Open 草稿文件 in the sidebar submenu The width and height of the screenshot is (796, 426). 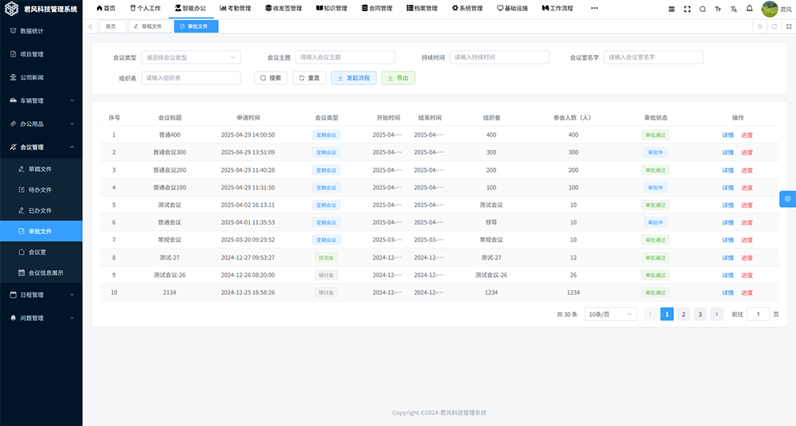[x=41, y=169]
